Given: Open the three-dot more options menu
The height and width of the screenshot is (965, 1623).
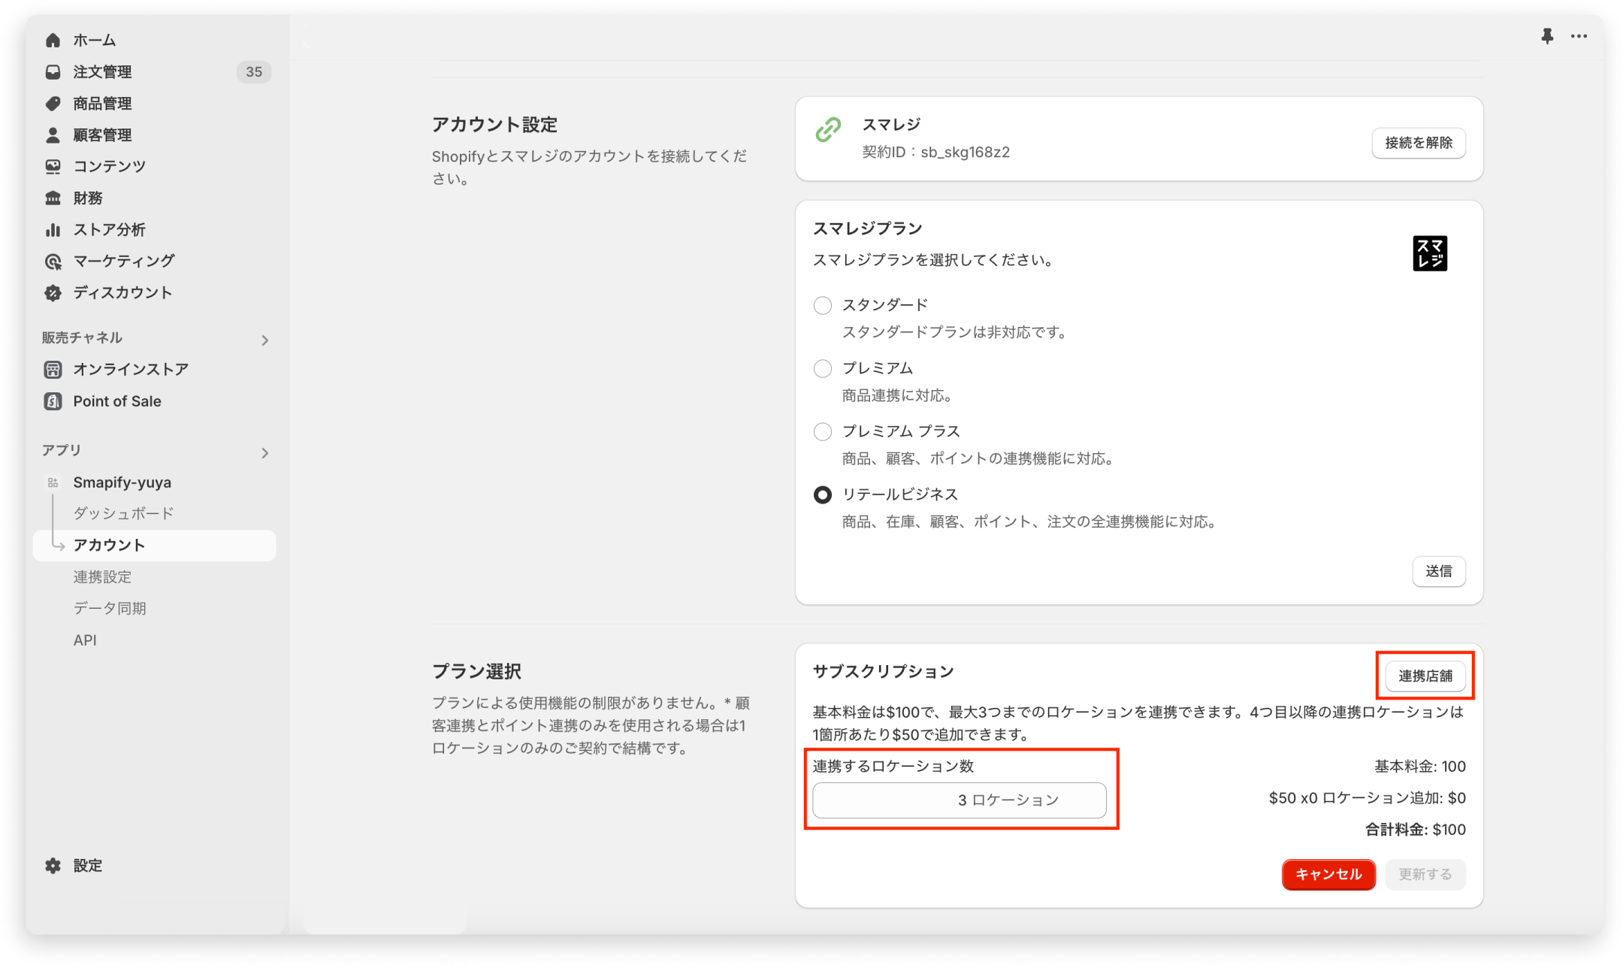Looking at the screenshot, I should 1579,36.
